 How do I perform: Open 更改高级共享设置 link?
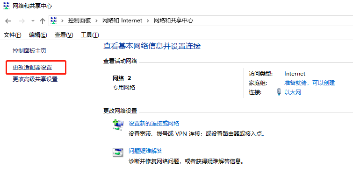pyautogui.click(x=35, y=79)
